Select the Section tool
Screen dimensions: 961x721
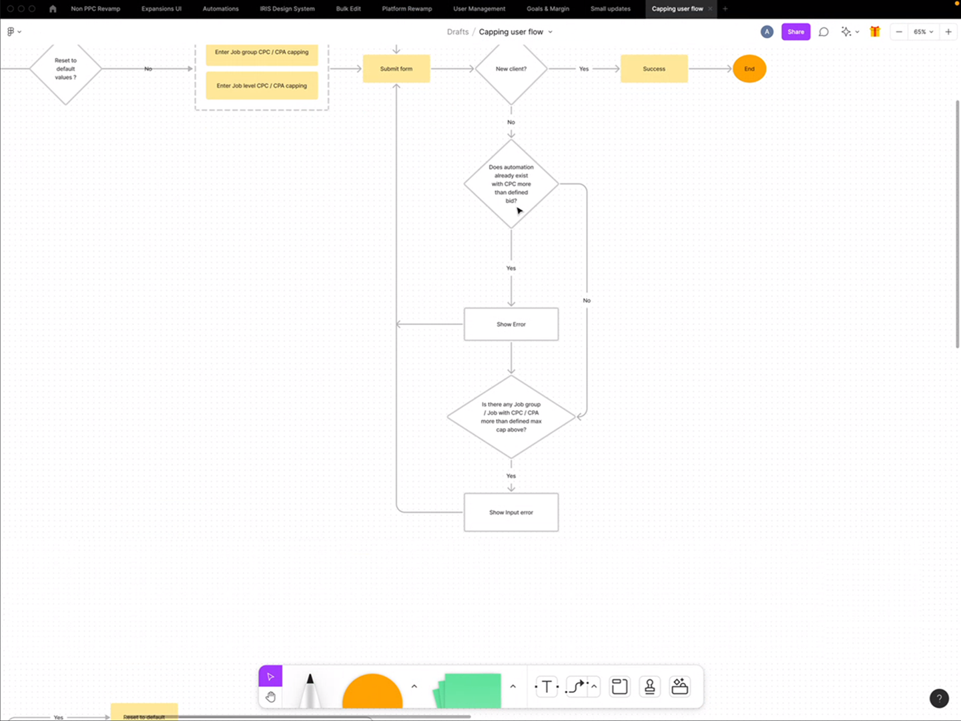pyautogui.click(x=619, y=686)
